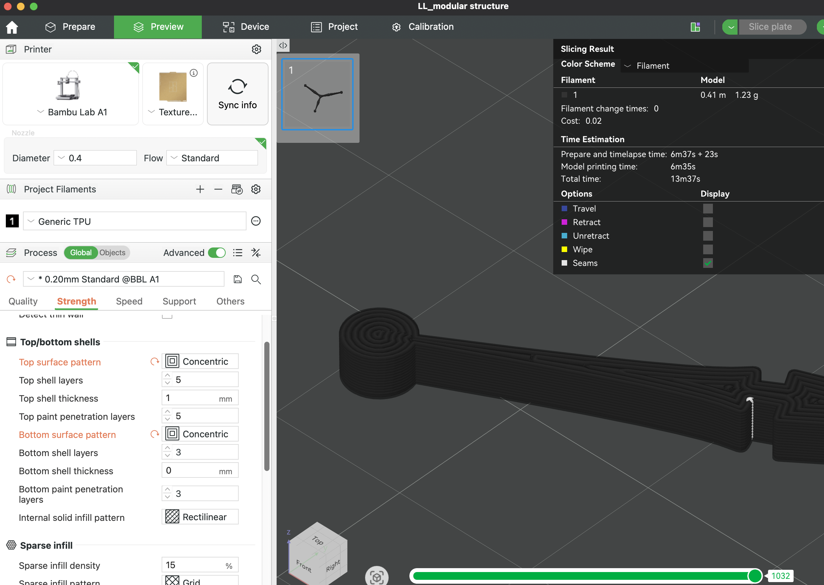Viewport: 824px width, 585px height.
Task: Reset top surface pattern value
Action: pyautogui.click(x=154, y=362)
